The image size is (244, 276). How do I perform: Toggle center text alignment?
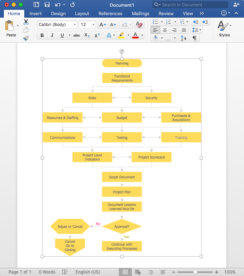(x=165, y=30)
